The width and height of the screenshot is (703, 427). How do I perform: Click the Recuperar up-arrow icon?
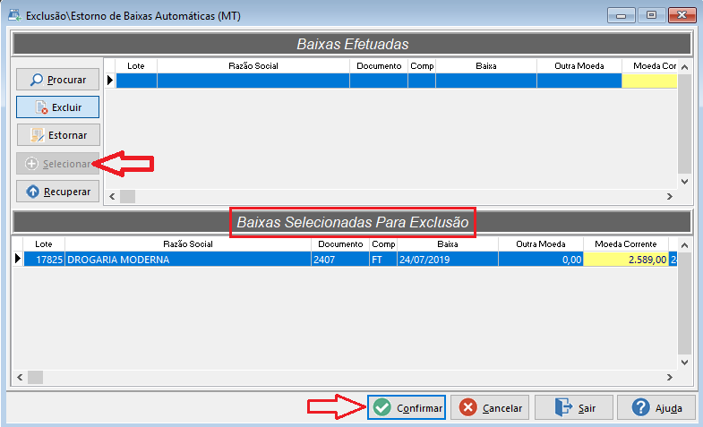(x=33, y=192)
